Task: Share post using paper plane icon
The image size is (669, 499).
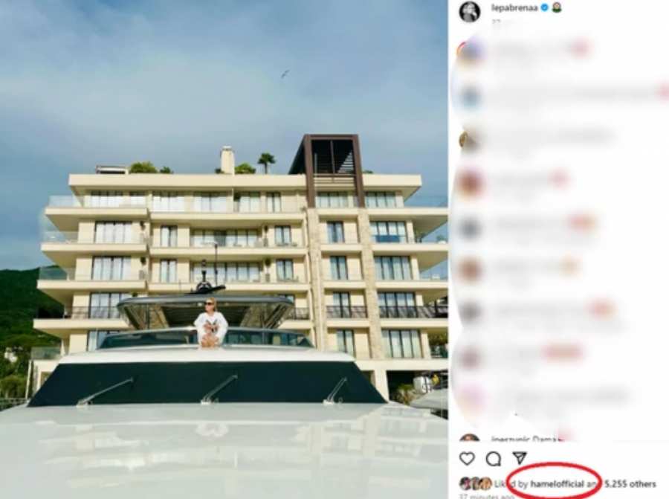Action: 520,458
